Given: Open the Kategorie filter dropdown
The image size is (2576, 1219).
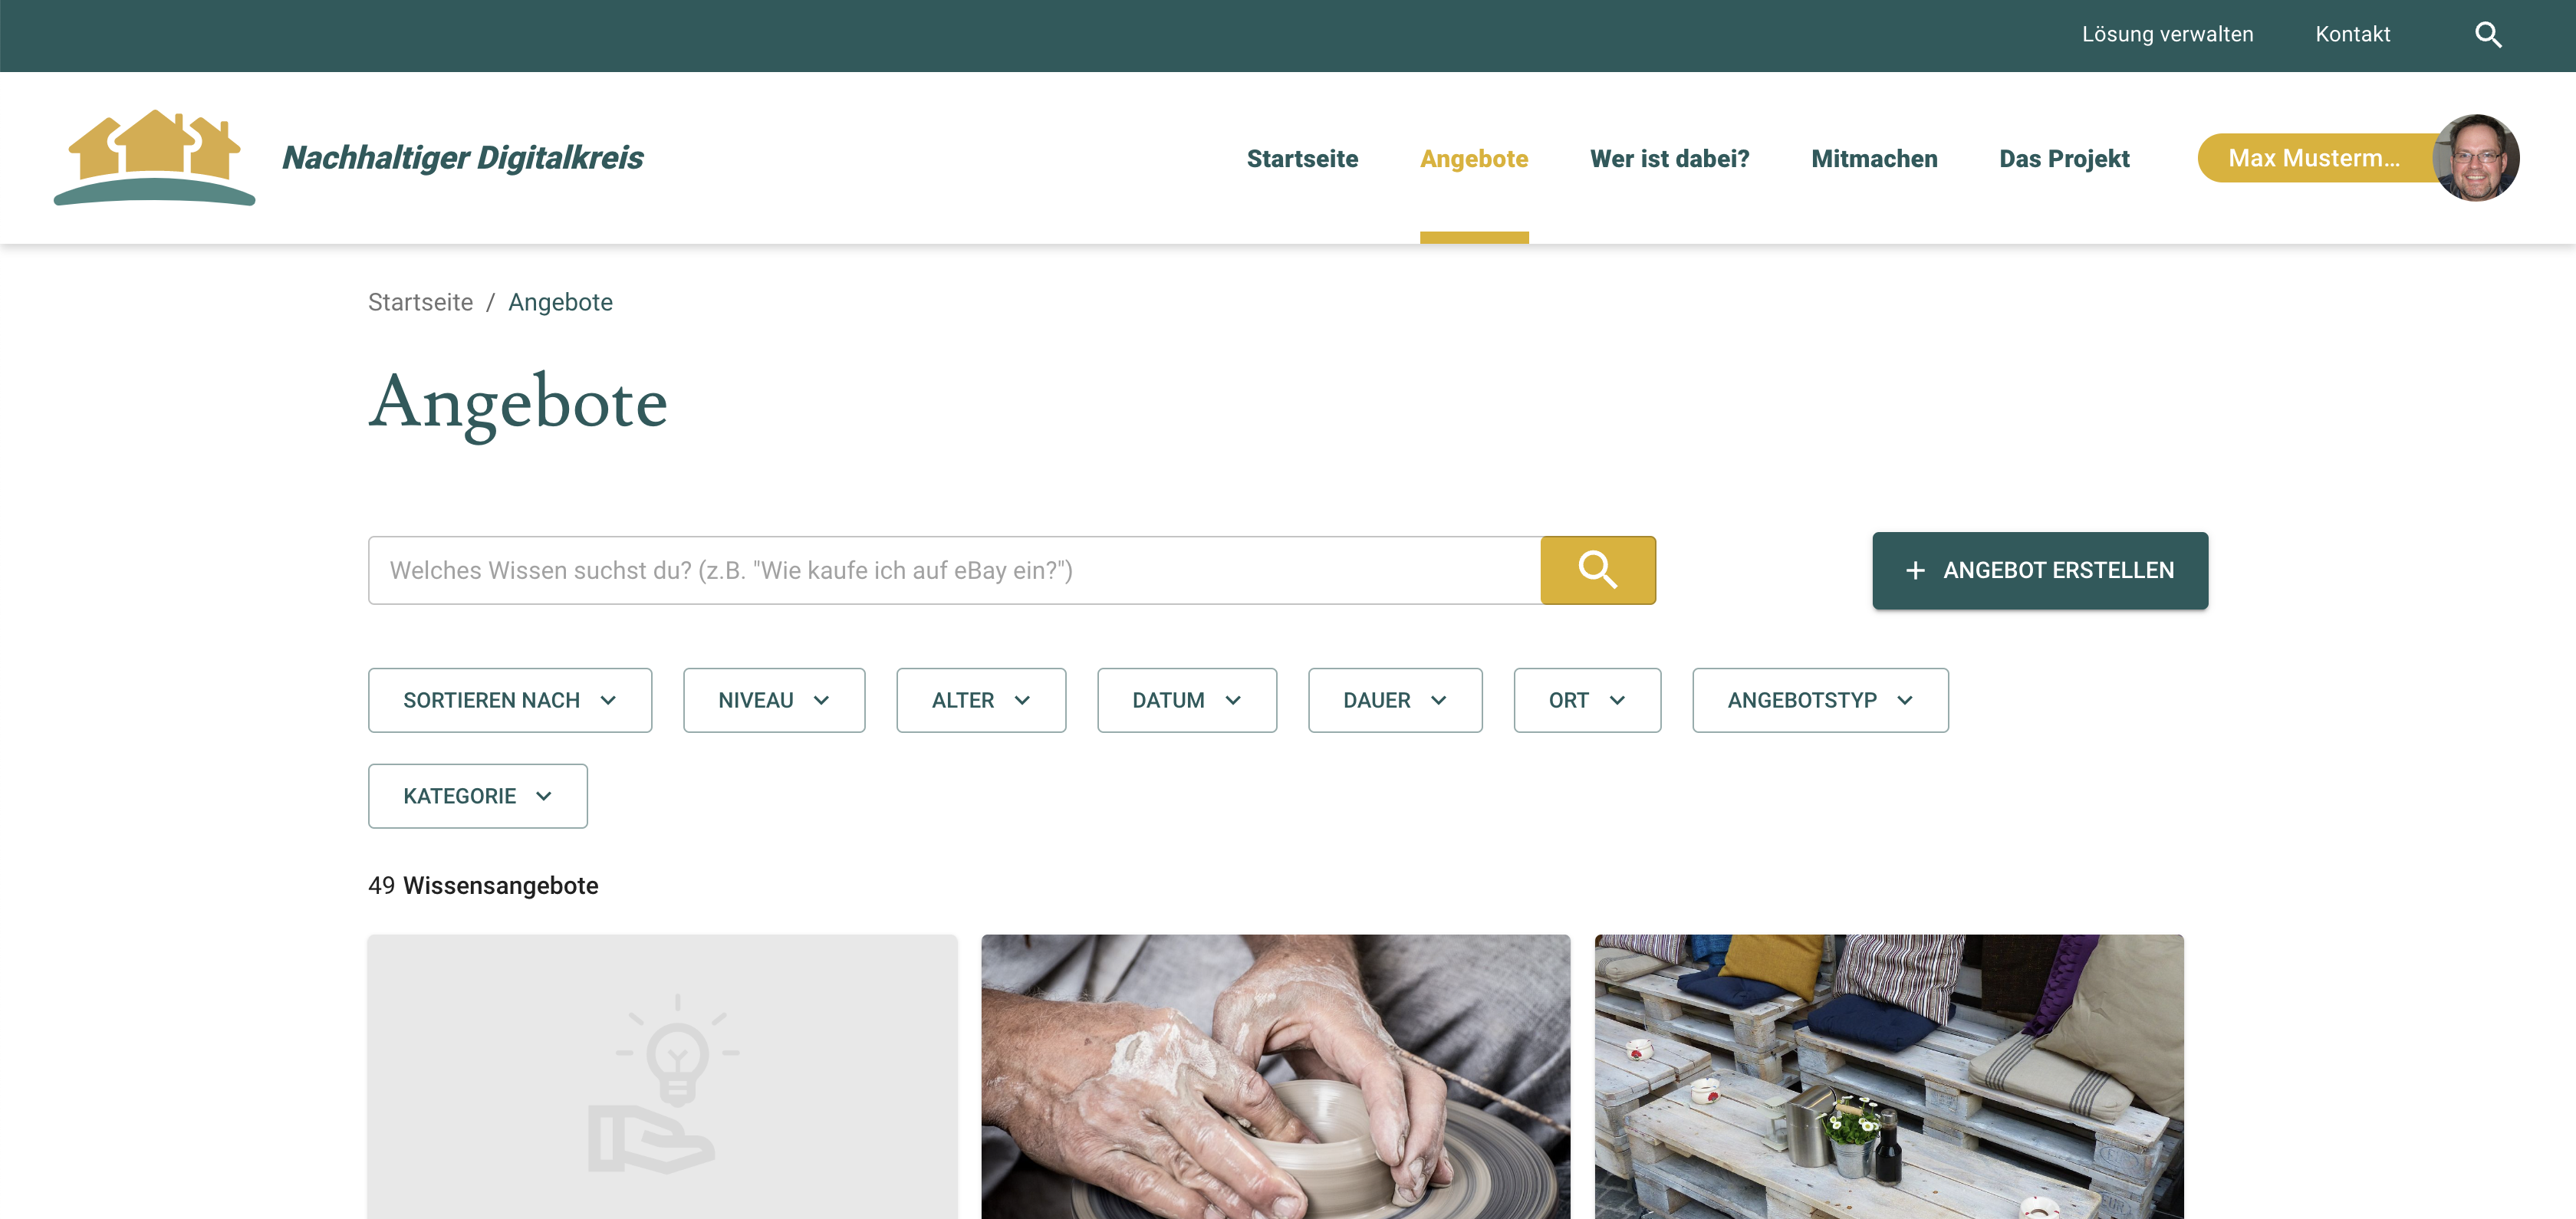Looking at the screenshot, I should point(478,796).
